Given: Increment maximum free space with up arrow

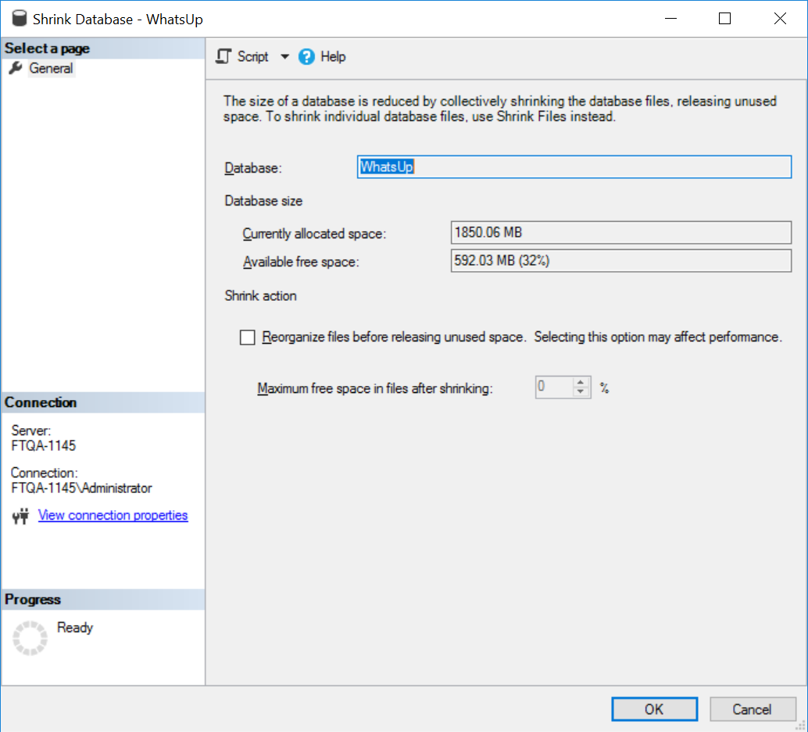Looking at the screenshot, I should click(x=580, y=382).
